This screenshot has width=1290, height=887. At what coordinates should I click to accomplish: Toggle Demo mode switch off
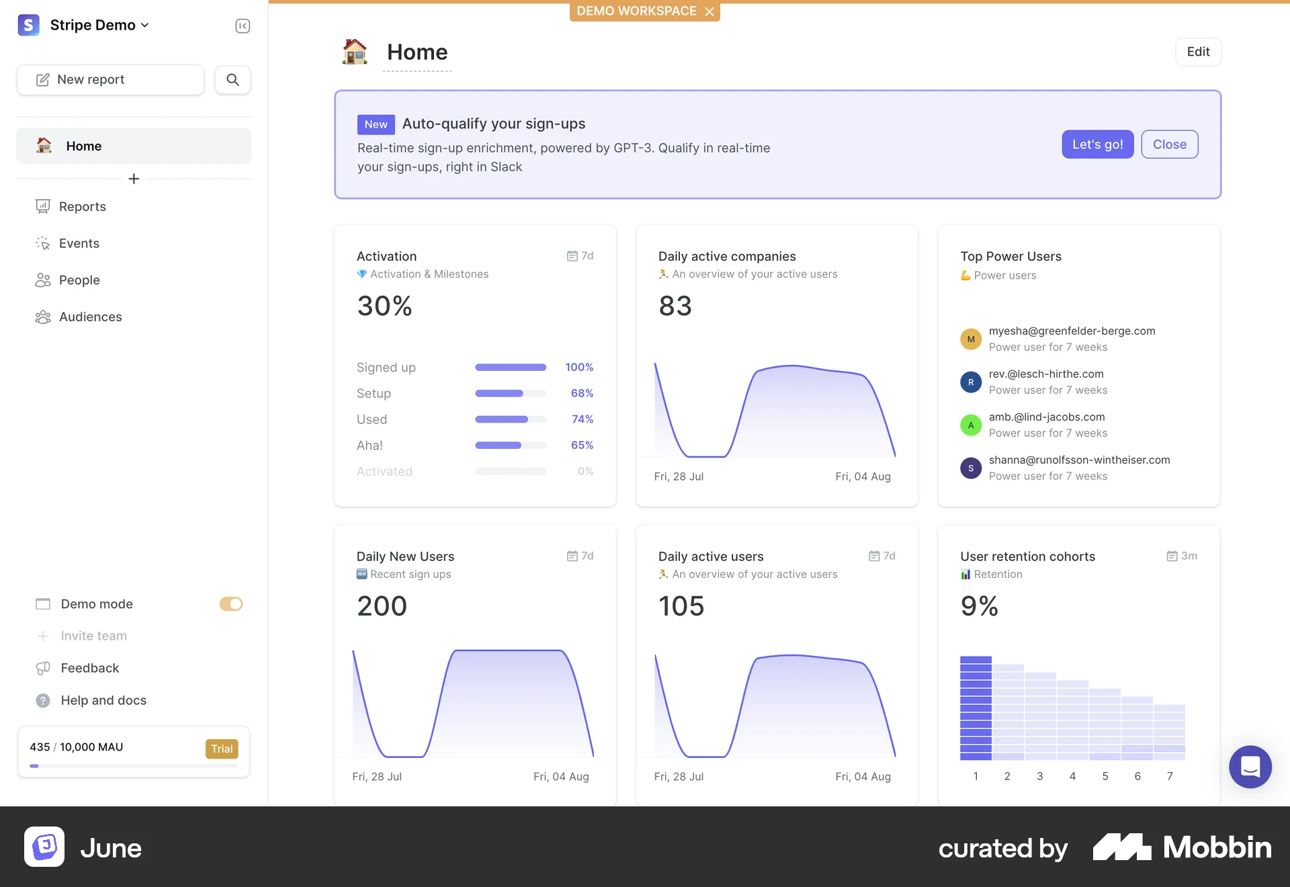(230, 604)
